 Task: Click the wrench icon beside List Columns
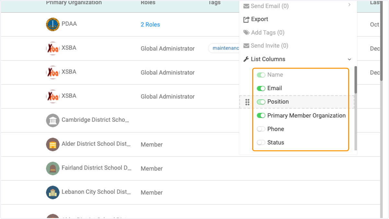(x=246, y=59)
